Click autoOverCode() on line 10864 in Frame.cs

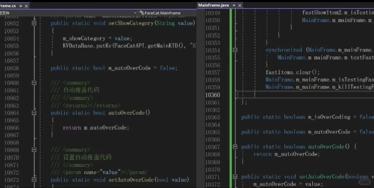click(129, 113)
